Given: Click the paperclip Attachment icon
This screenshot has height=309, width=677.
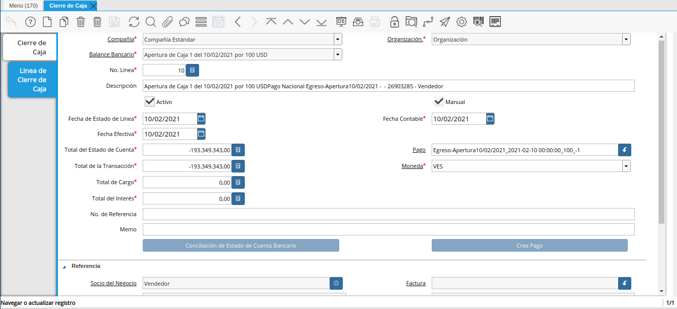Looking at the screenshot, I should point(167,22).
